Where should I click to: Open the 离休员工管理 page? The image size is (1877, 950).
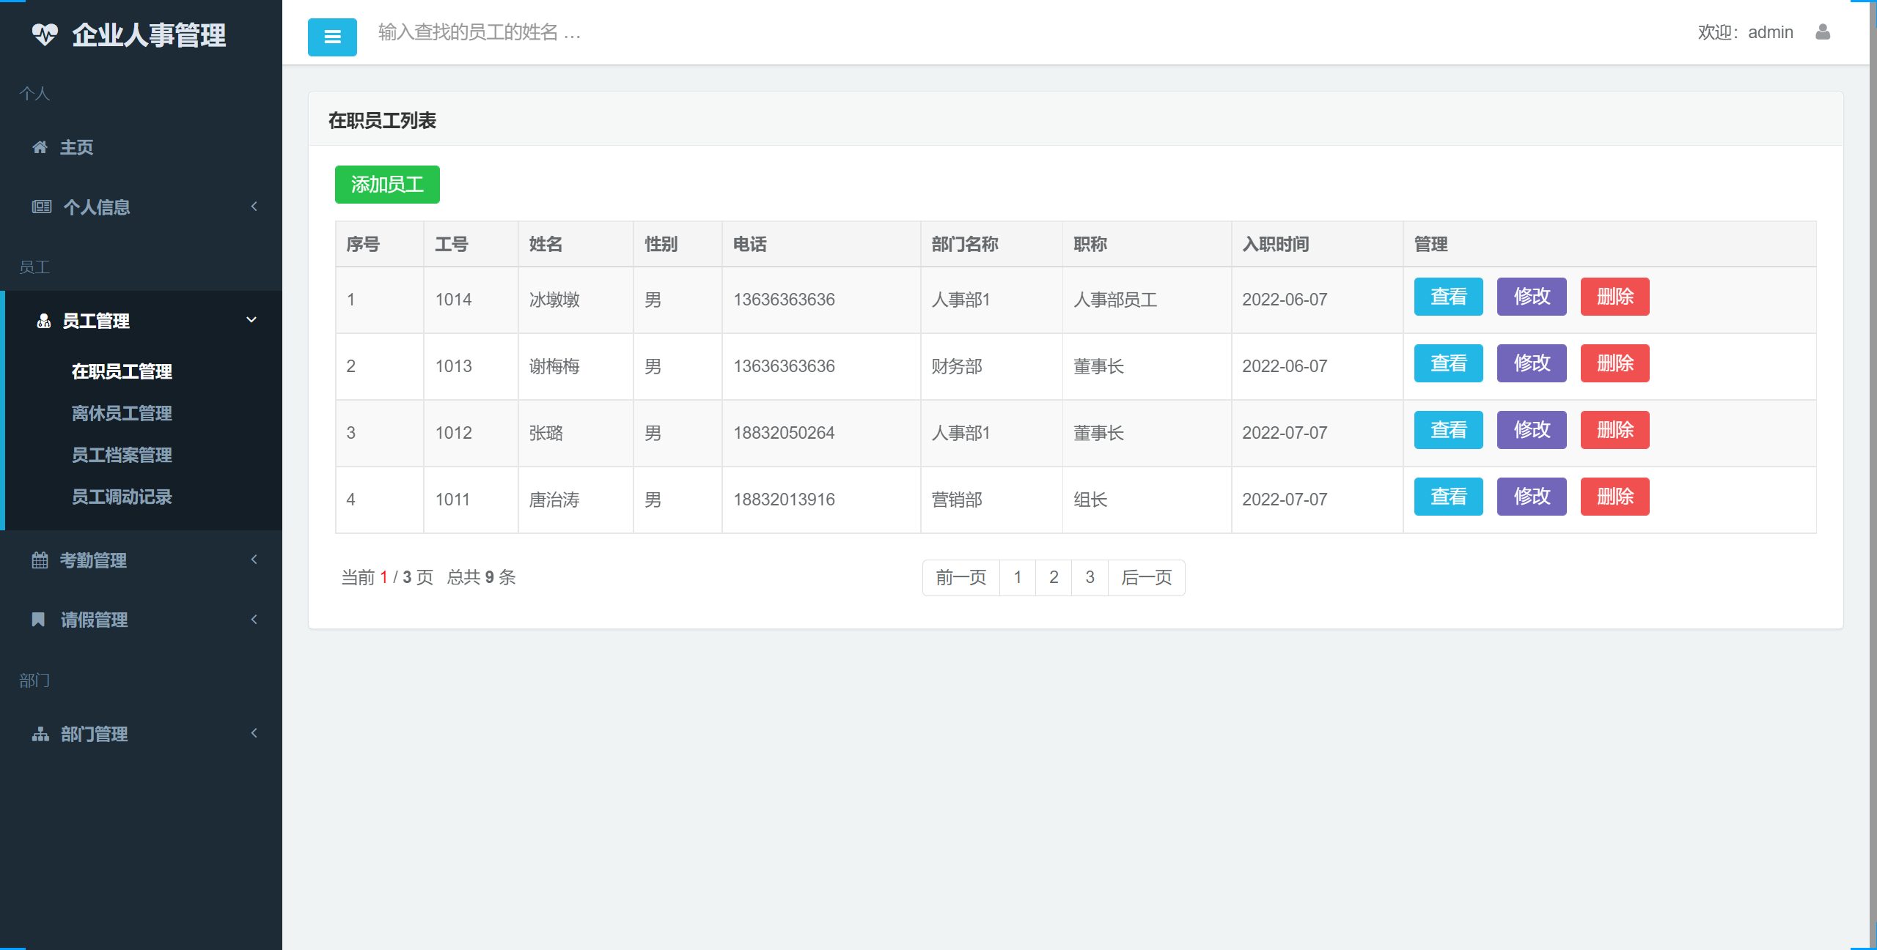[121, 413]
